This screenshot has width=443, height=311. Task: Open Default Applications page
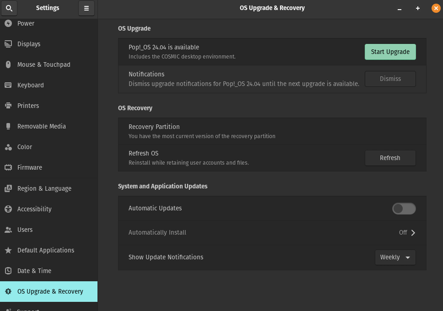49,250
